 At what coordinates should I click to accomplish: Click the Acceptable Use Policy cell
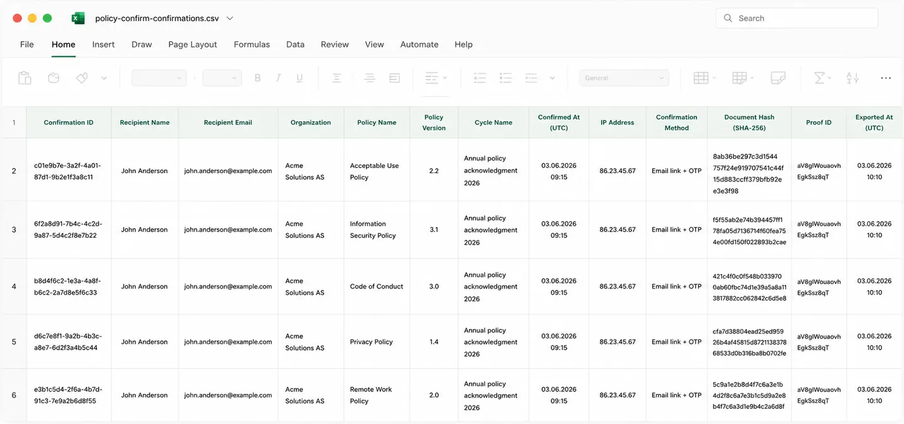377,171
